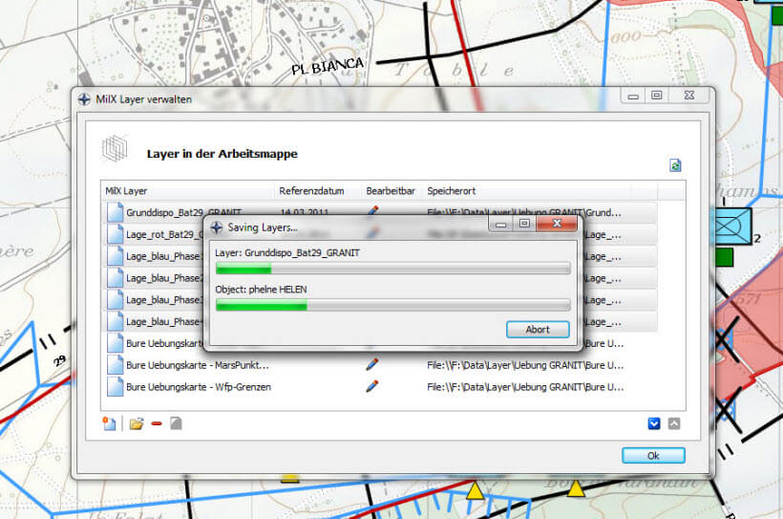The image size is (783, 519).
Task: Close the MilX Layer verwalten window
Action: [x=689, y=95]
